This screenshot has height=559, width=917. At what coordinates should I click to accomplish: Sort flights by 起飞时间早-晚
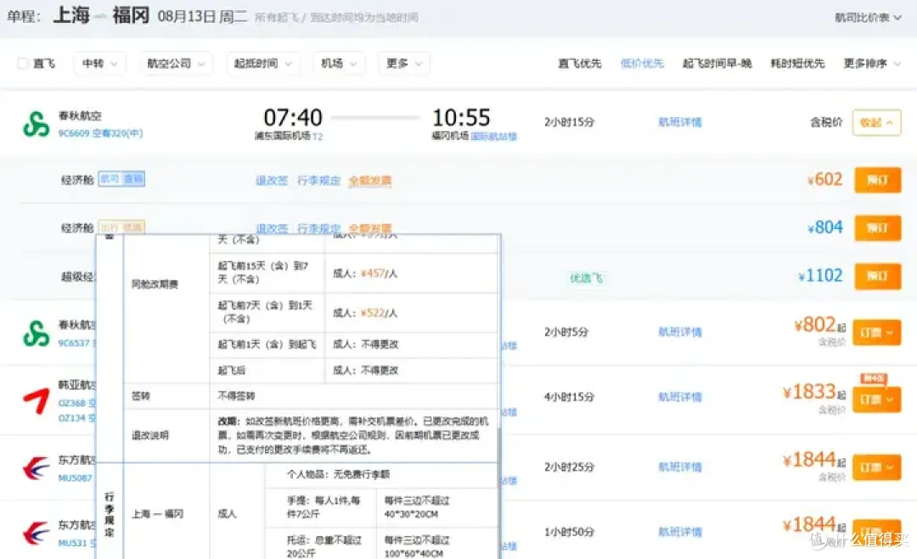click(x=717, y=63)
